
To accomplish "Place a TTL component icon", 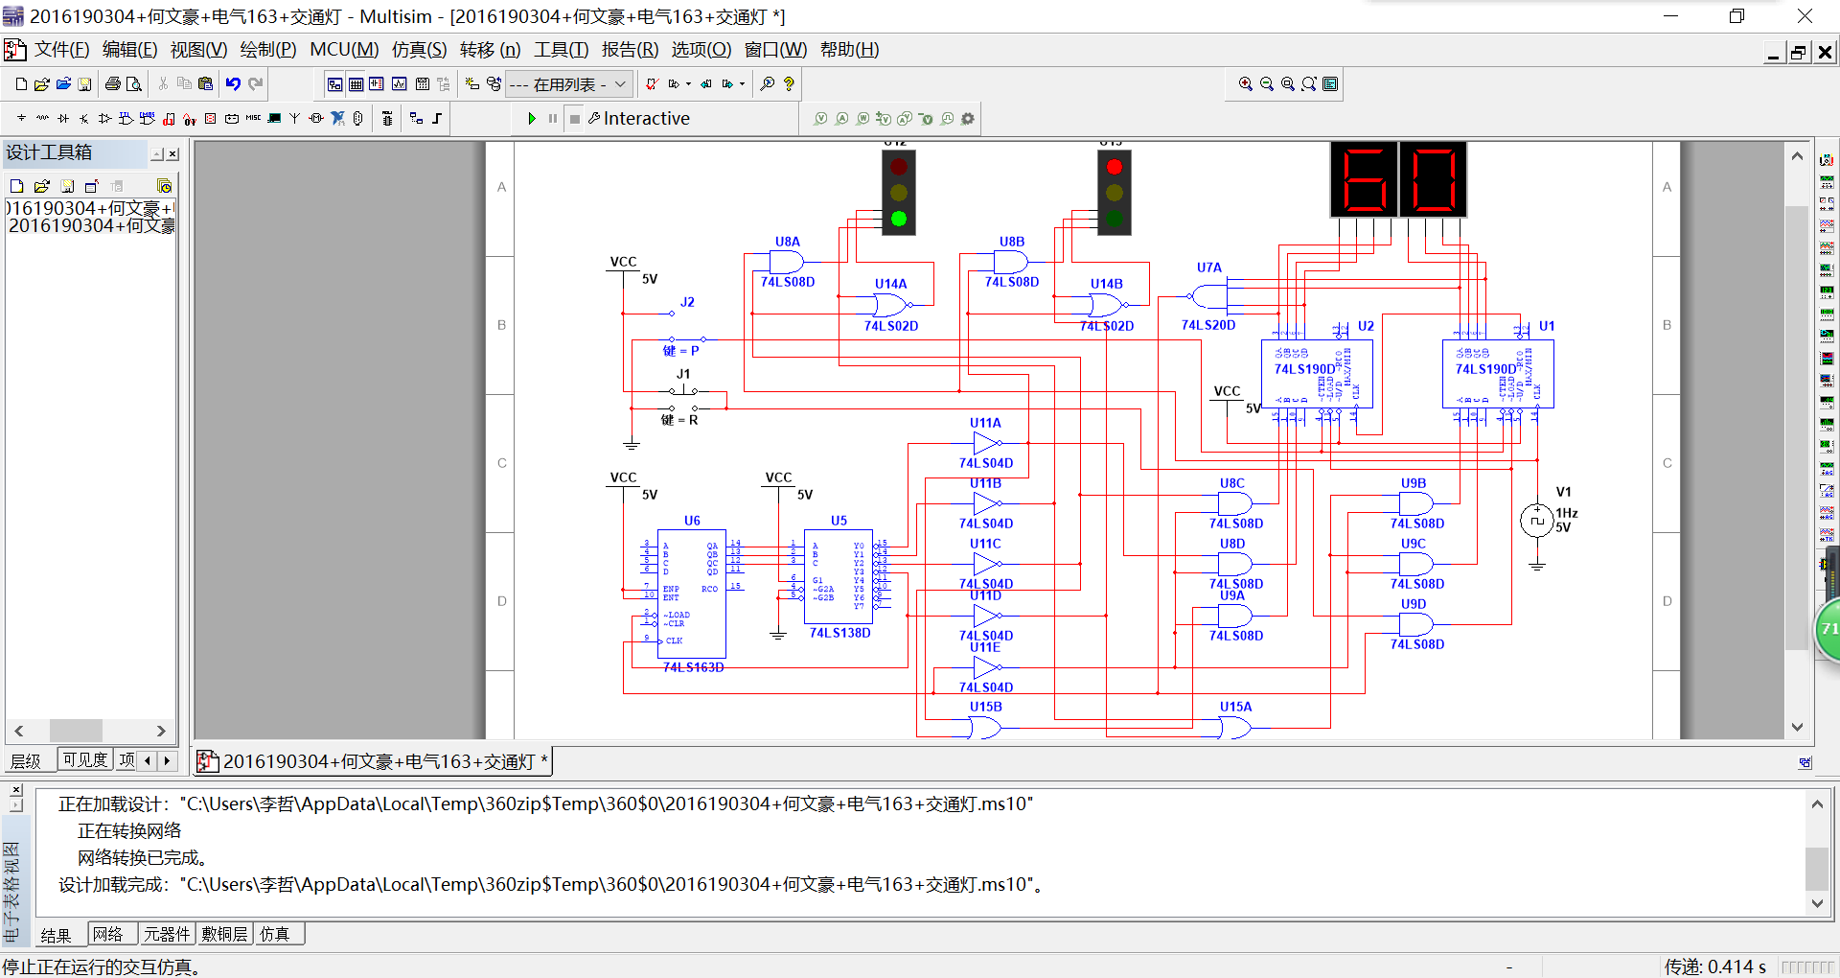I will point(126,119).
